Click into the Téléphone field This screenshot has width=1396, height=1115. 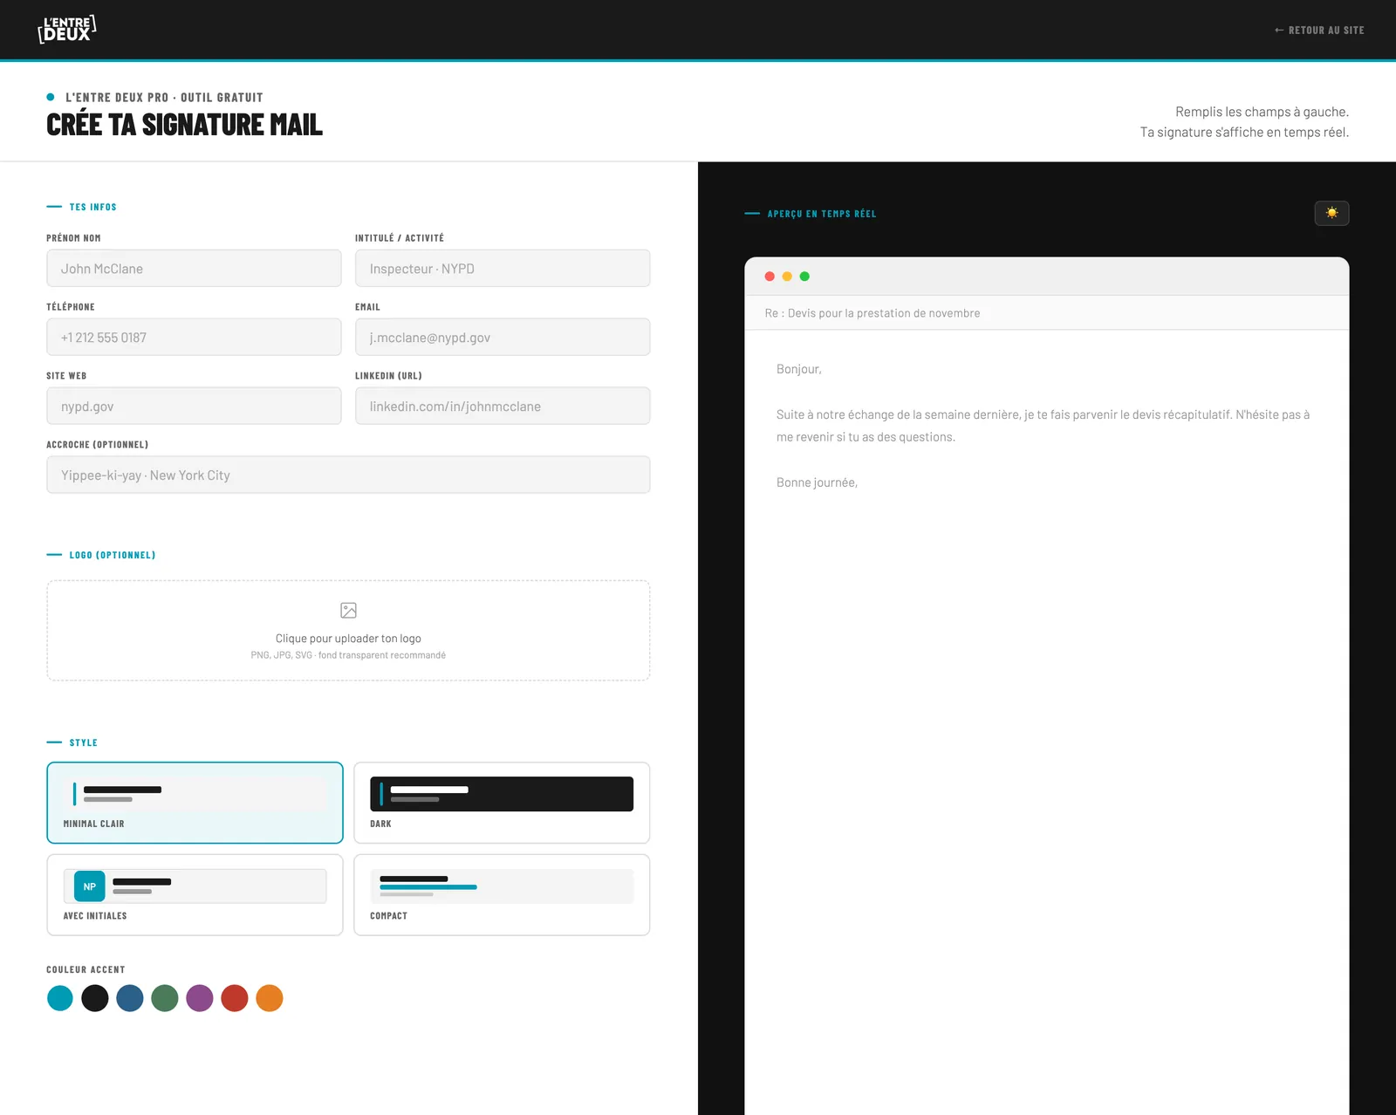[x=194, y=337]
